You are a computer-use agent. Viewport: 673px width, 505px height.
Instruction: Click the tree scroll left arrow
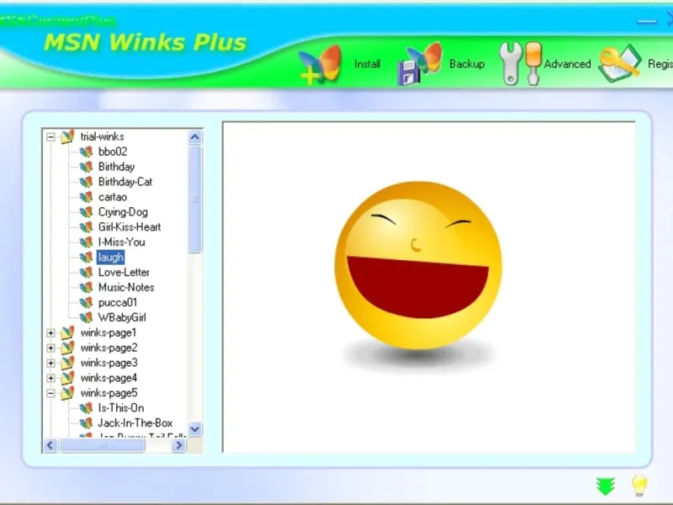[x=50, y=445]
